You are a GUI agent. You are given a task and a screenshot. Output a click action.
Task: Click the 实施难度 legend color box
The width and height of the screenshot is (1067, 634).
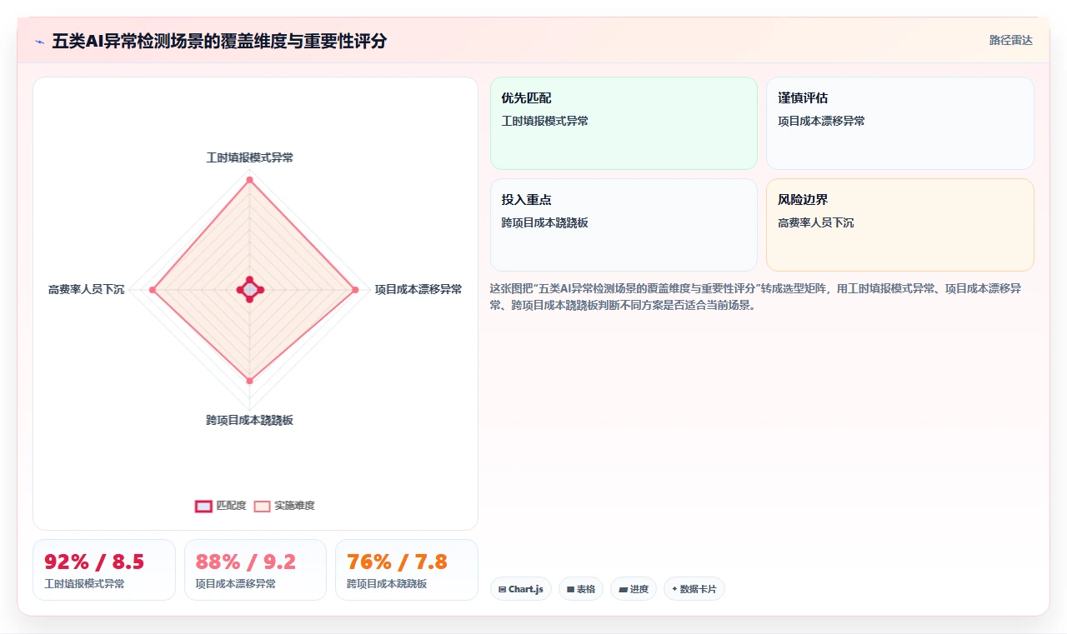(263, 506)
